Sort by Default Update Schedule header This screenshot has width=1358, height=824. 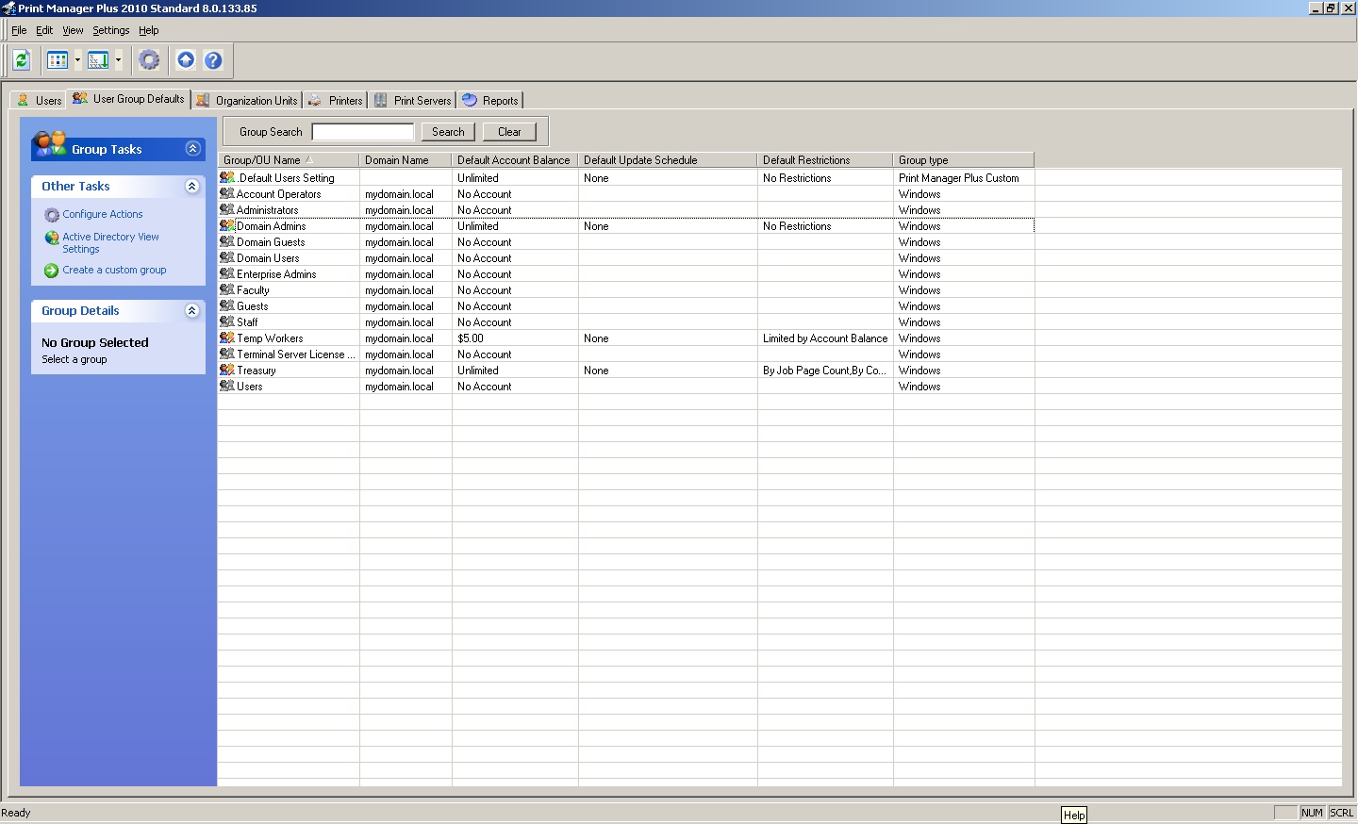pyautogui.click(x=668, y=160)
